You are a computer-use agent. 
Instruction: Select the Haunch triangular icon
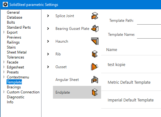pos(95,41)
